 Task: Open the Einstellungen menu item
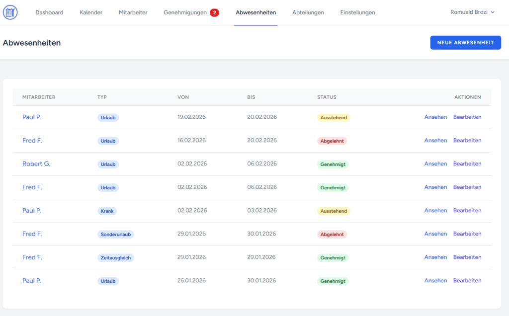(x=357, y=12)
